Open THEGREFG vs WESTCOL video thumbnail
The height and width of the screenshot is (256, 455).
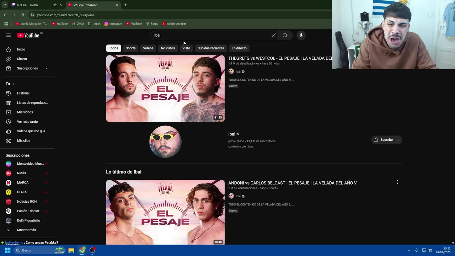tap(165, 89)
